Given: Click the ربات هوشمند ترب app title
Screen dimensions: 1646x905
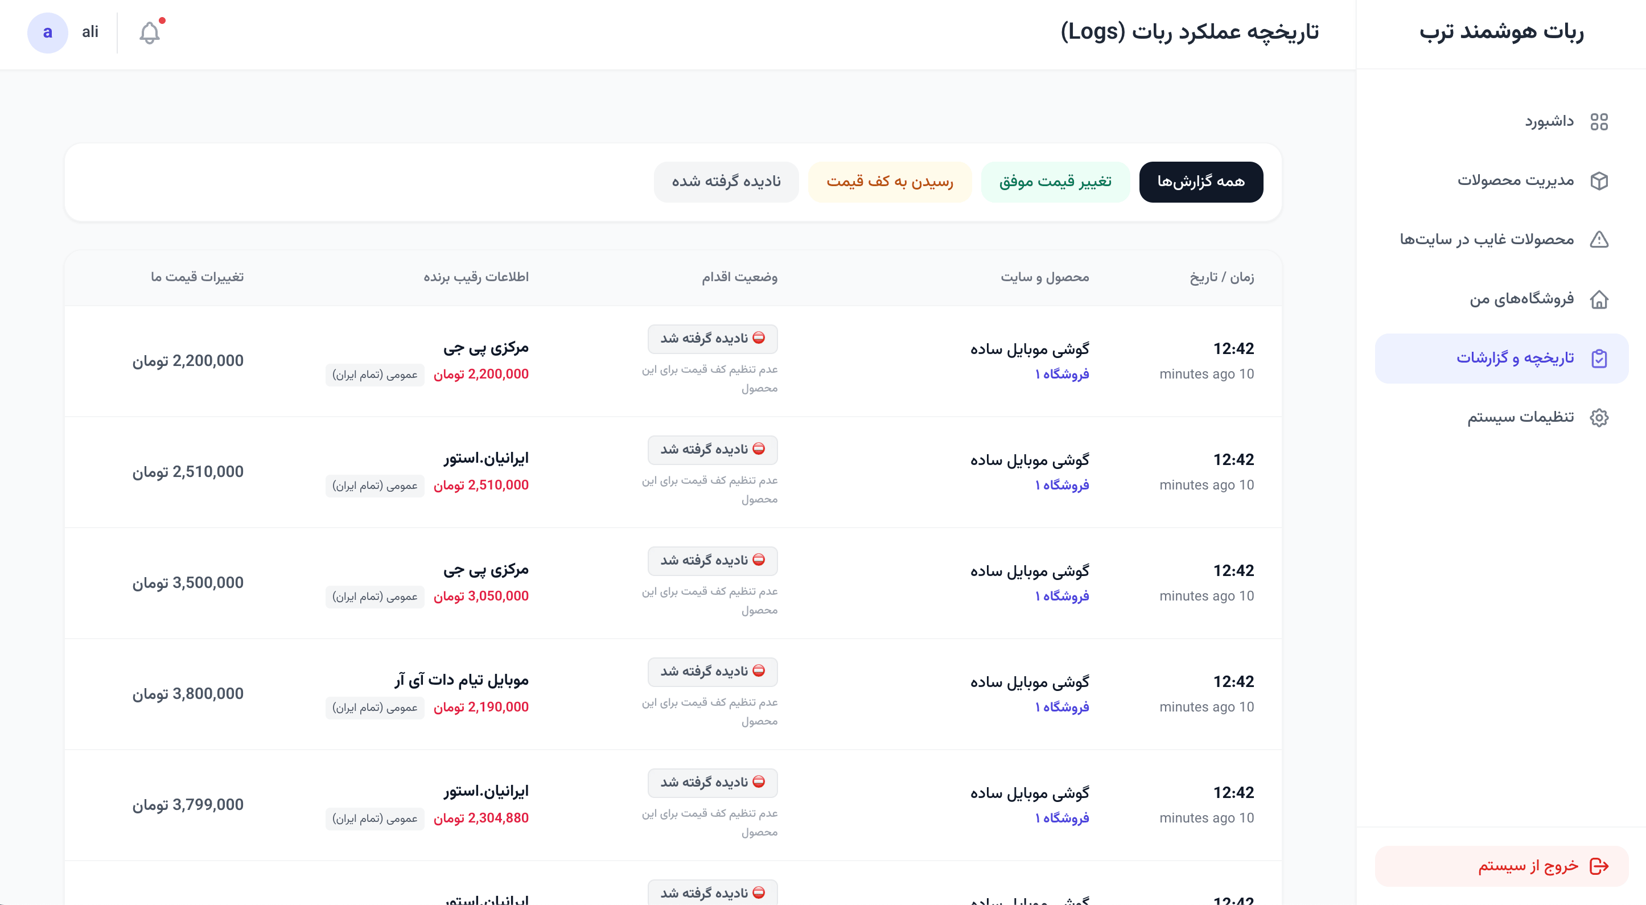Looking at the screenshot, I should pyautogui.click(x=1501, y=32).
